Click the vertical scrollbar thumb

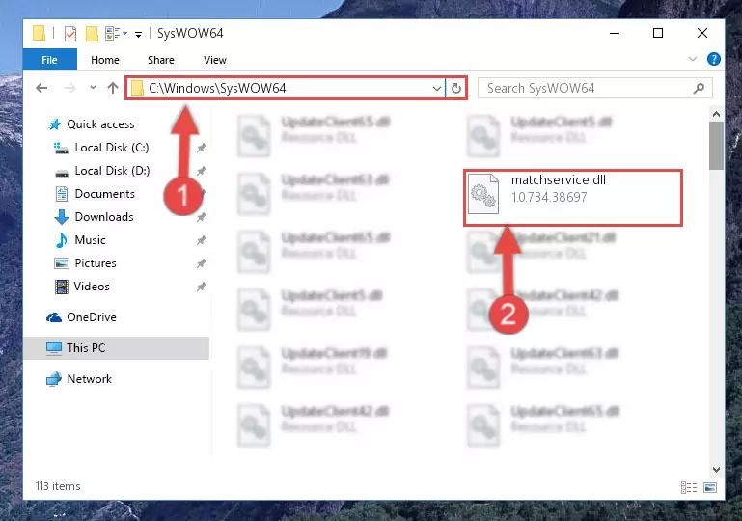coord(716,146)
